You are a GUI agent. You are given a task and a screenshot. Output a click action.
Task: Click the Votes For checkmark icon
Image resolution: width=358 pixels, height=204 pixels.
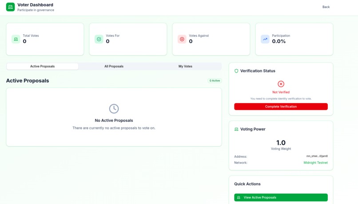(99, 39)
